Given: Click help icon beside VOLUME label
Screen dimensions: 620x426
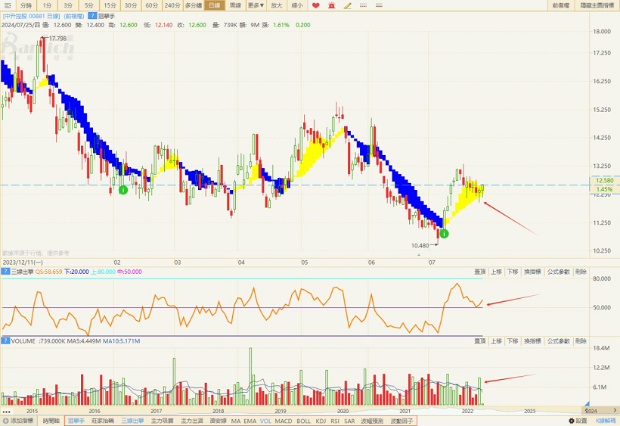Looking at the screenshot, I should coord(5,341).
